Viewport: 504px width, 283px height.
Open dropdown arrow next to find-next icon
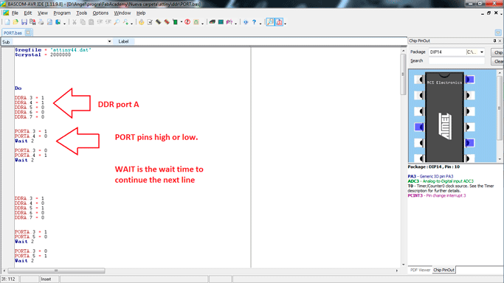tap(131, 23)
